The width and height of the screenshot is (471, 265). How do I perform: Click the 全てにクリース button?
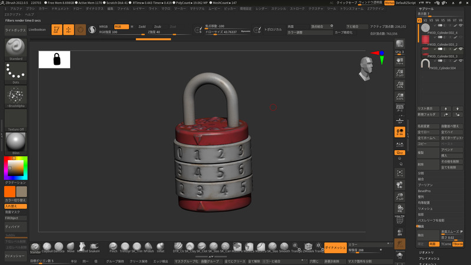click(235, 261)
